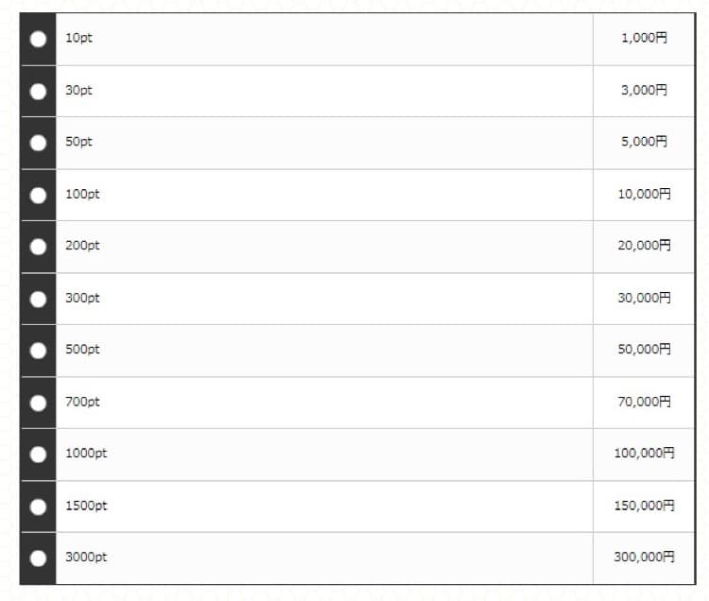Click the 10pt label text

point(78,38)
